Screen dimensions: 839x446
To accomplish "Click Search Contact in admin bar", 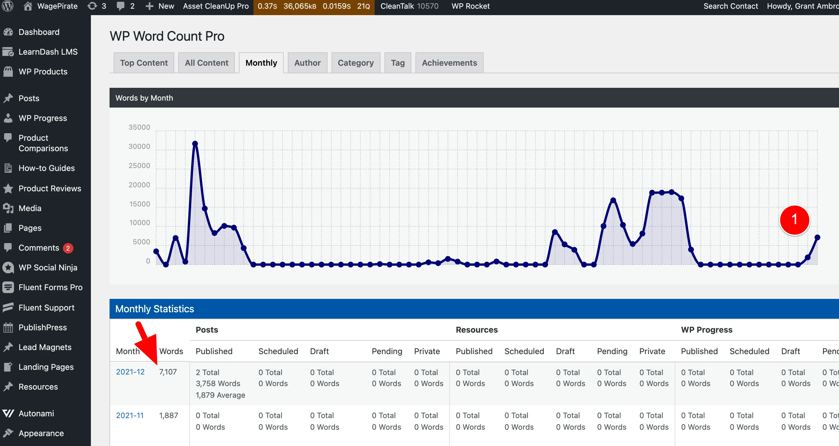I will [x=731, y=6].
